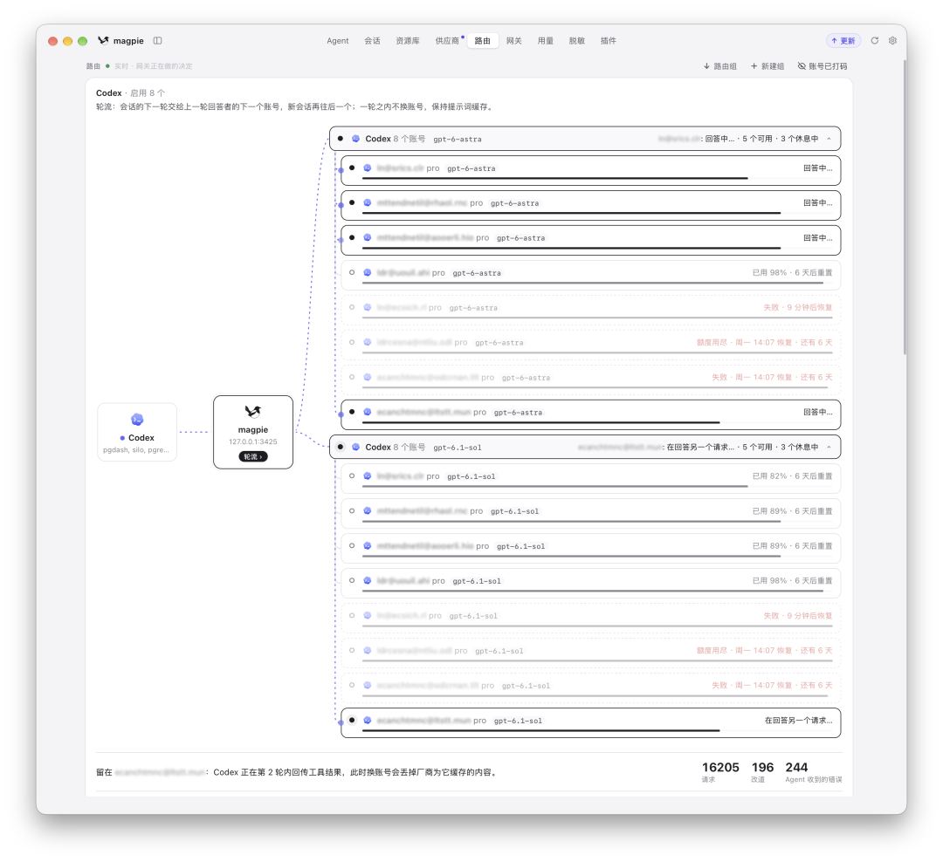Switch to the 用量 tab

[x=546, y=41]
